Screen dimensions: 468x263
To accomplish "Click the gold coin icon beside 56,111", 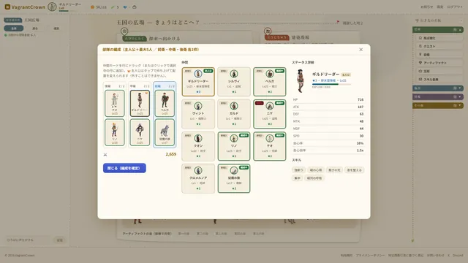I will (93, 7).
